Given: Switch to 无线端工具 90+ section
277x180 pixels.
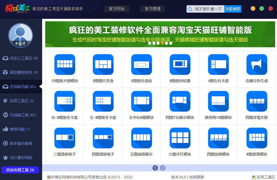Looking at the screenshot, I should 21,115.
